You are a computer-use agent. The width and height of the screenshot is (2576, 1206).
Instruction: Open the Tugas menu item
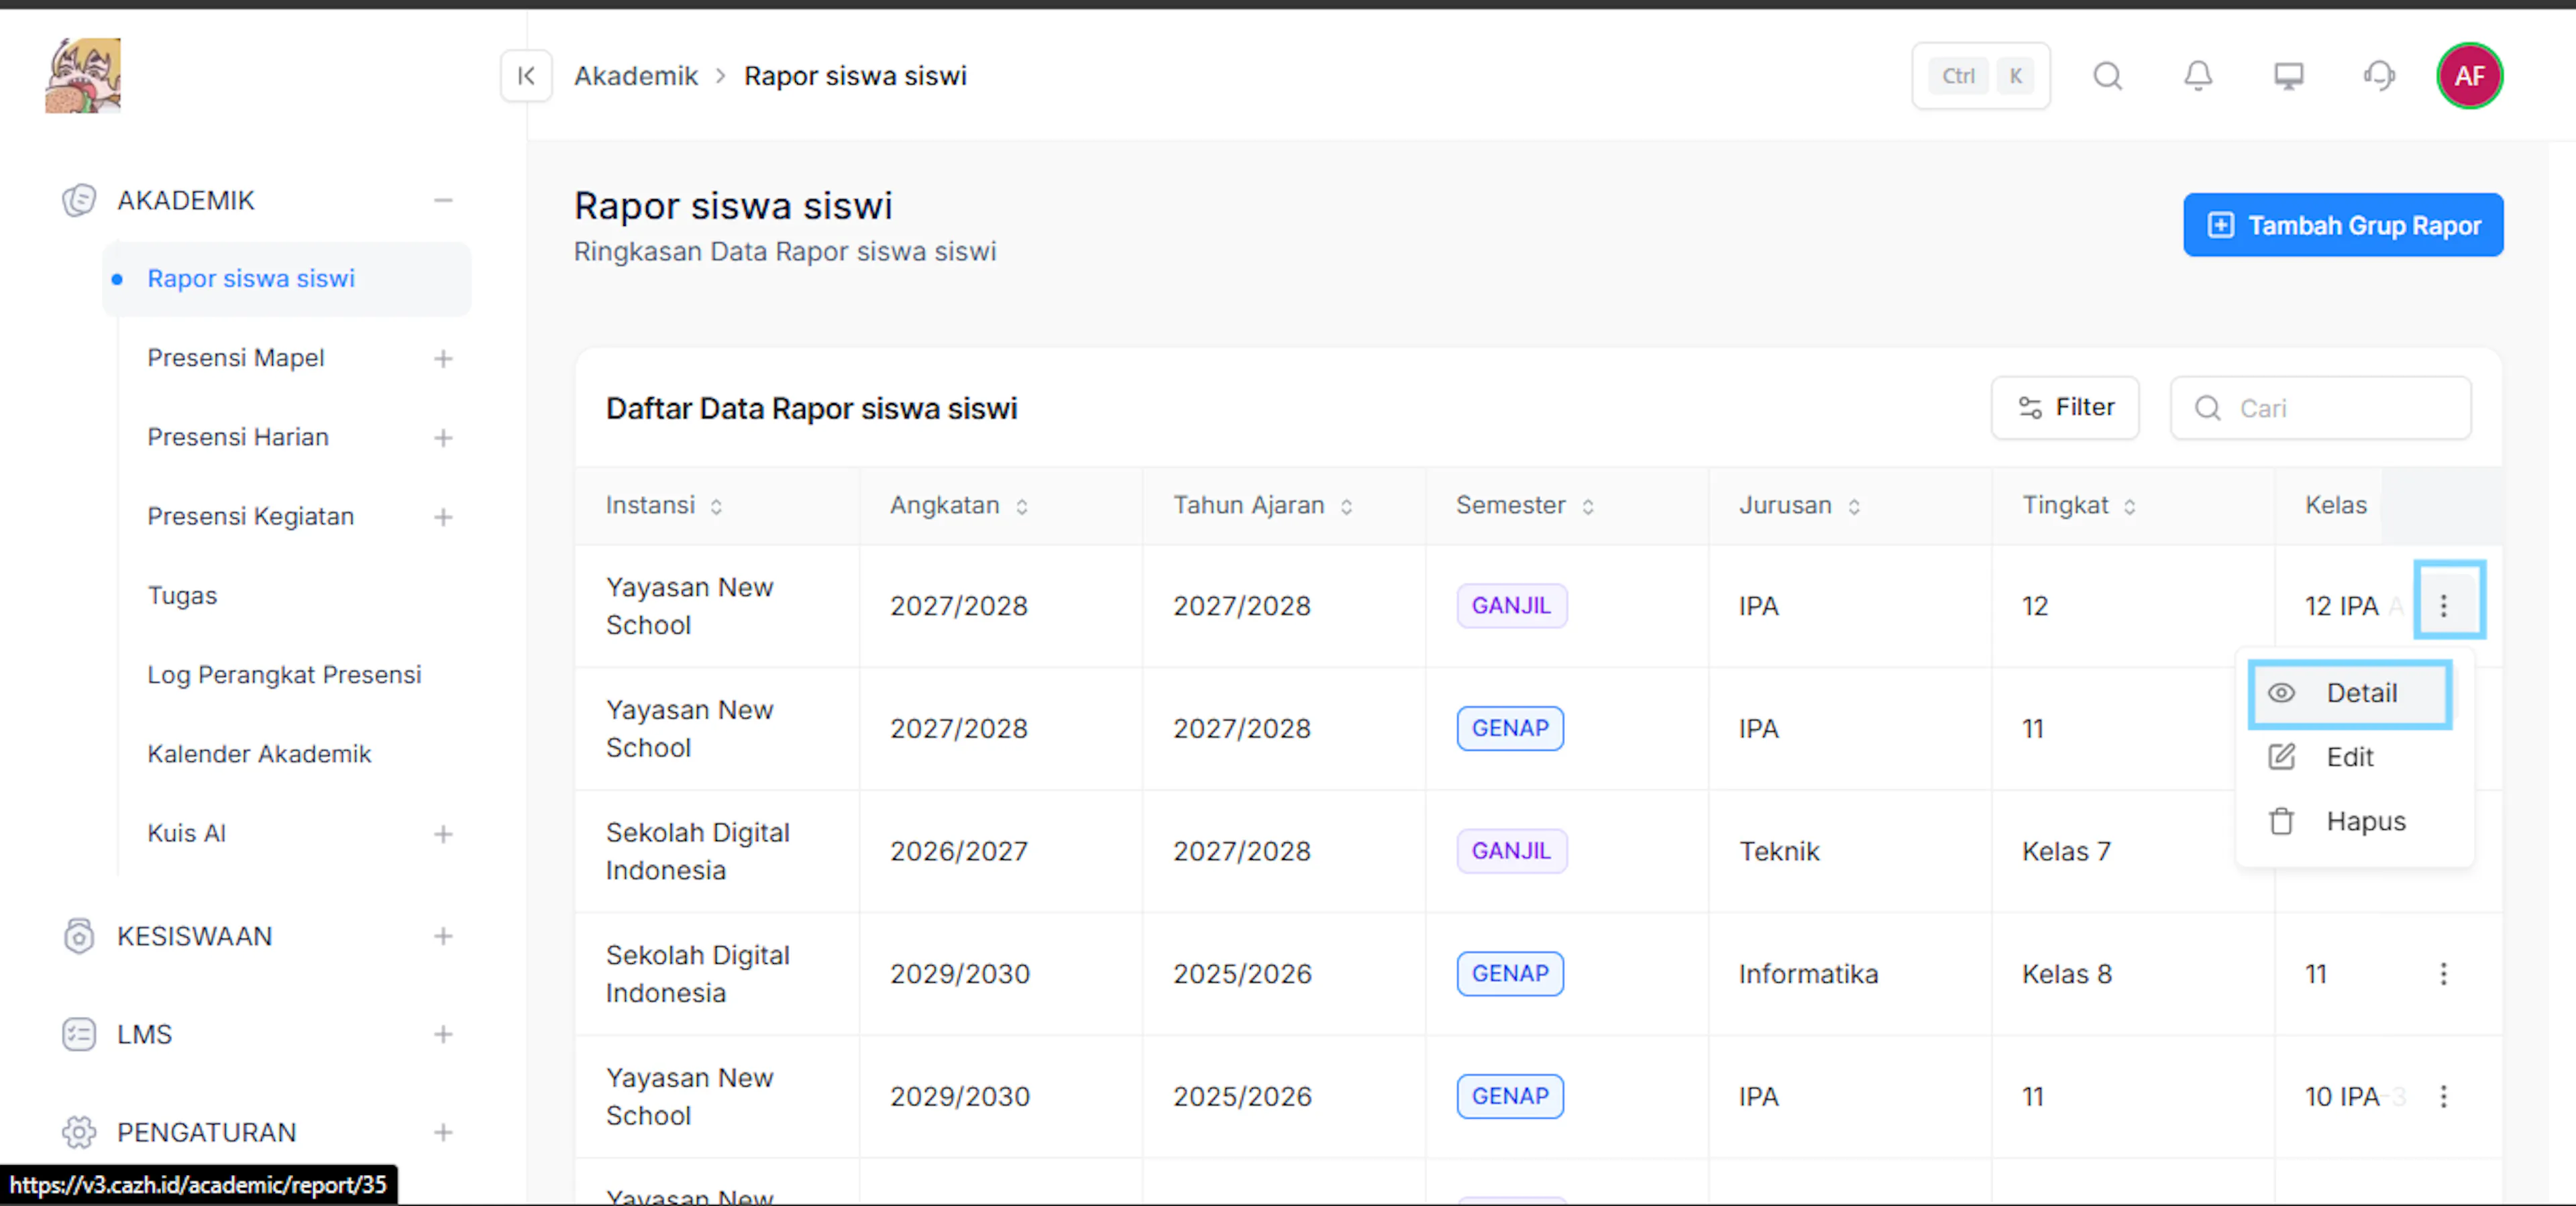pyautogui.click(x=182, y=596)
